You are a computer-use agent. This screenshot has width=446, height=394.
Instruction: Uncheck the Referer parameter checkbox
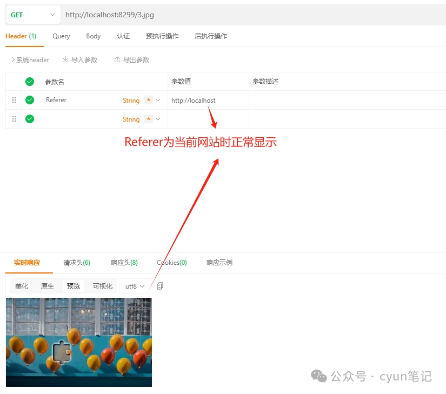pos(30,100)
